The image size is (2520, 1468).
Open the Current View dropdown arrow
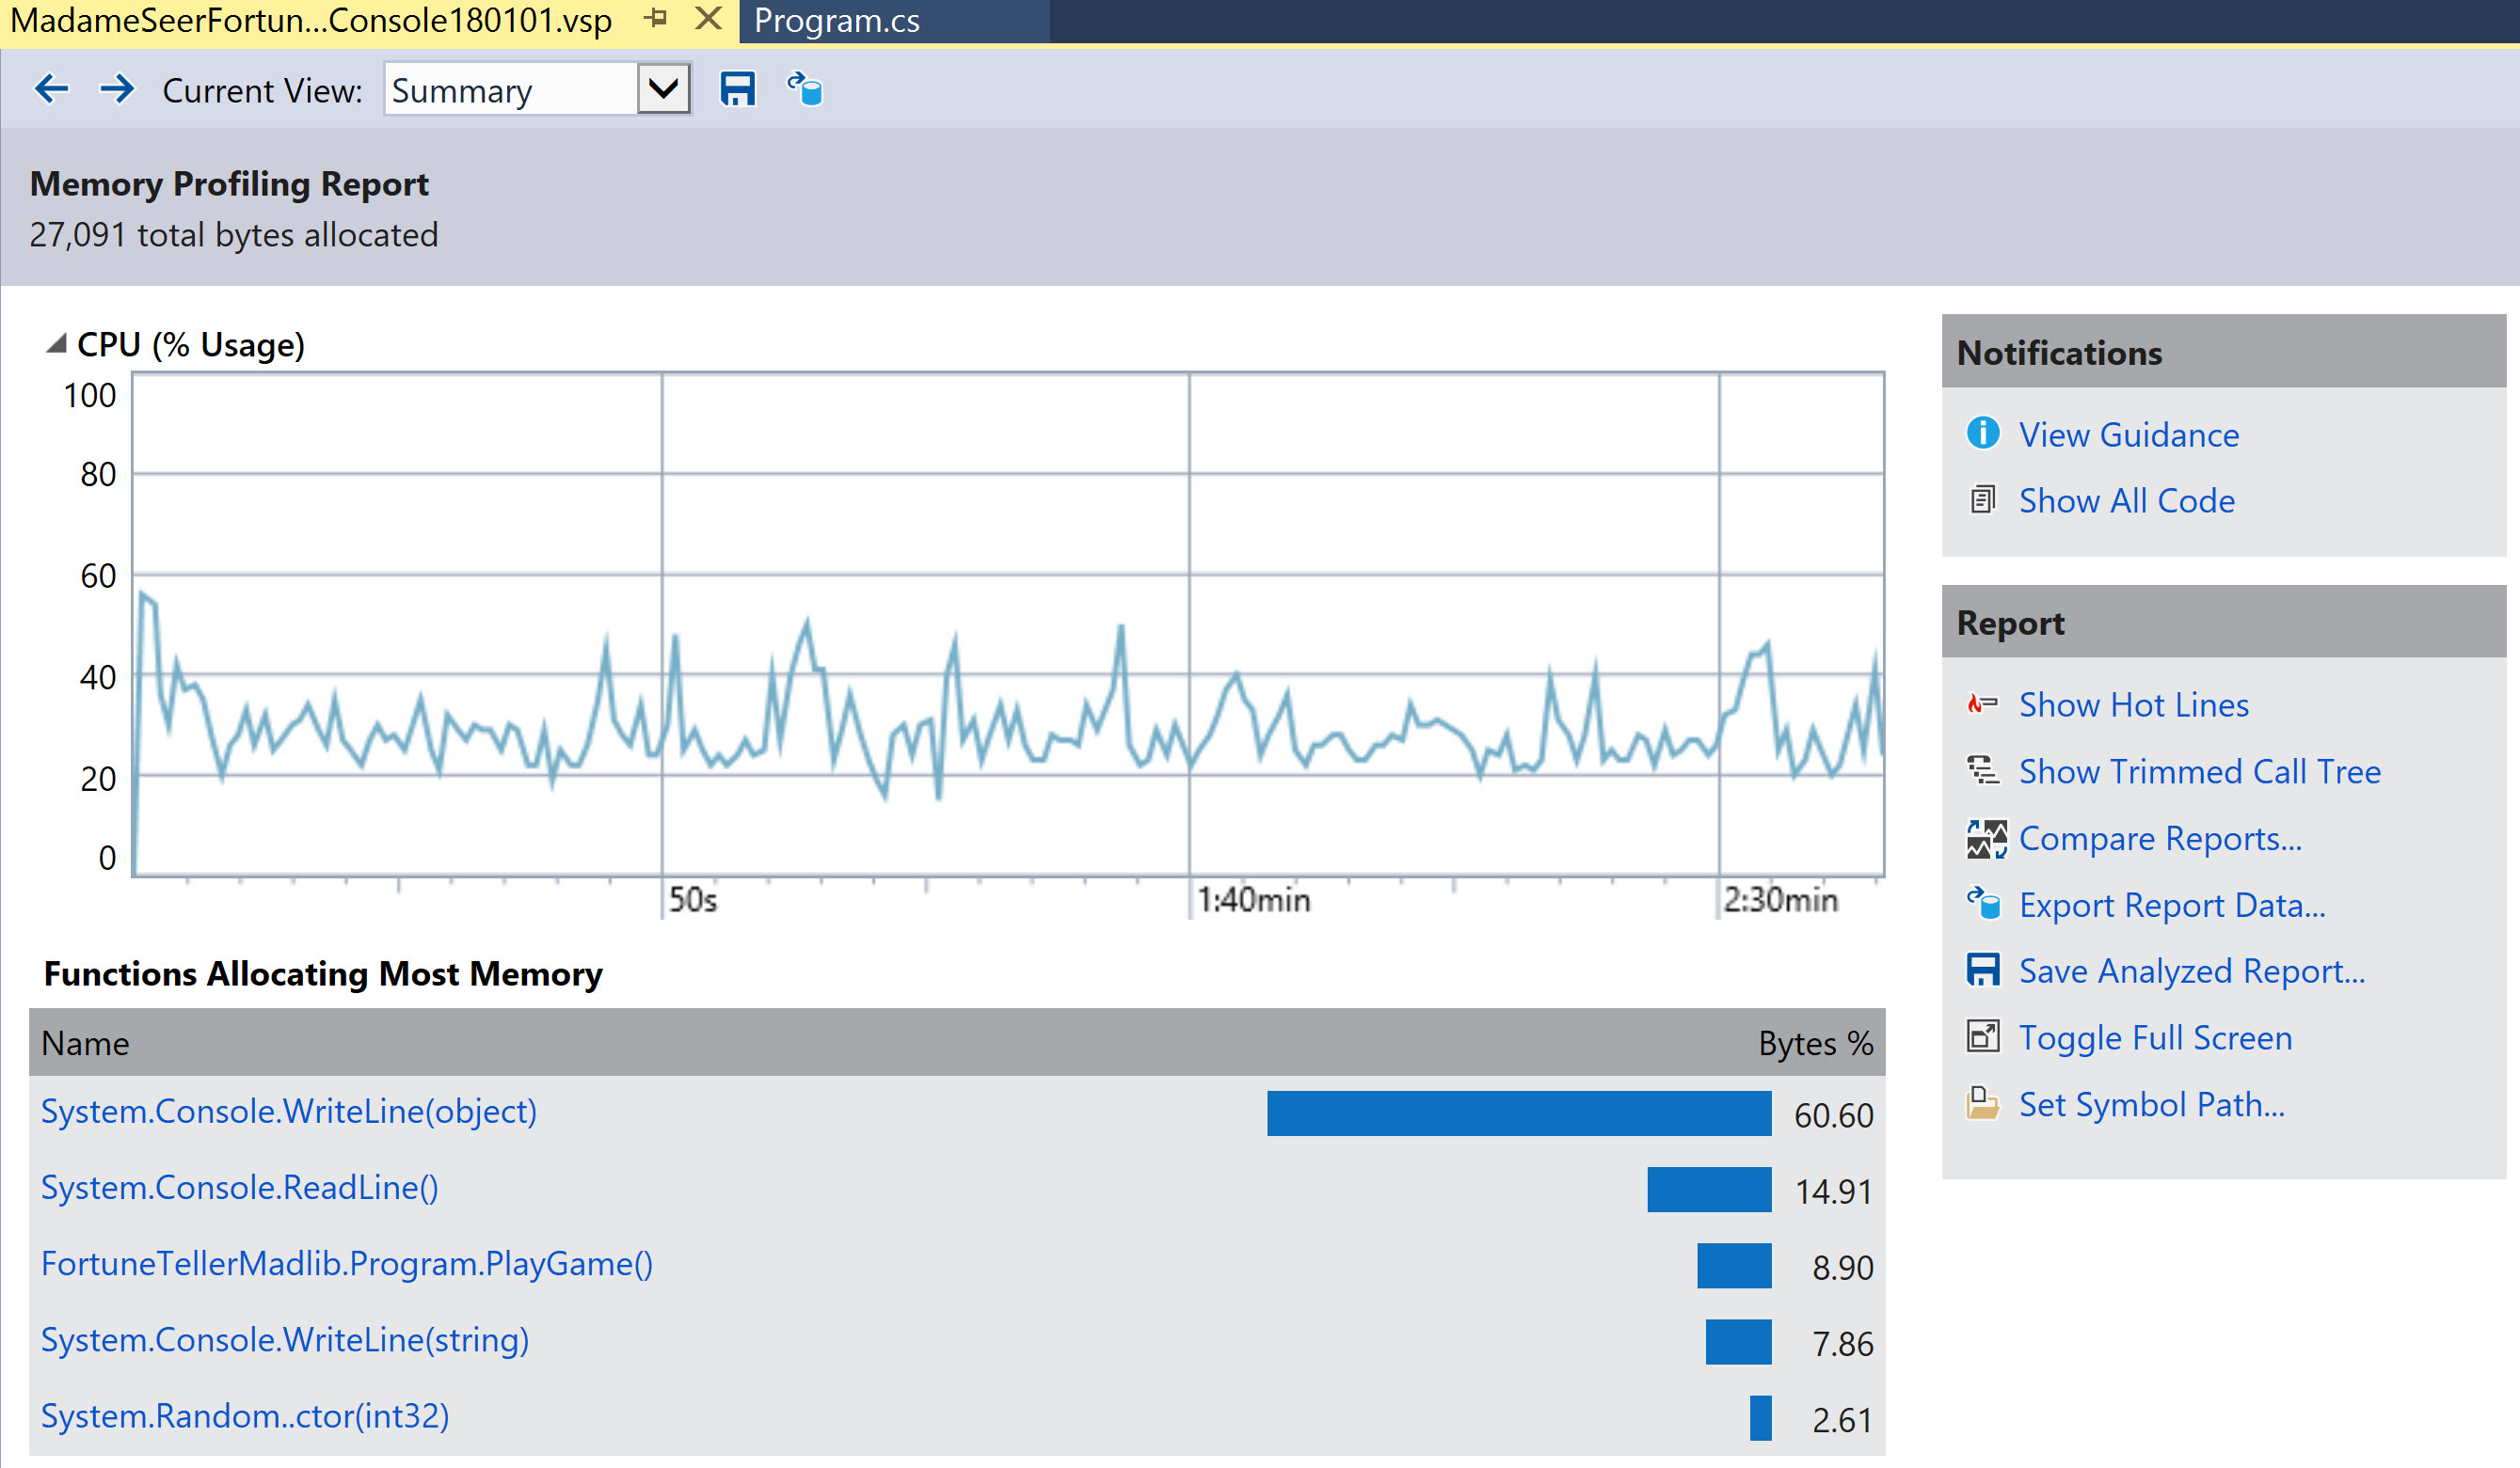[663, 89]
